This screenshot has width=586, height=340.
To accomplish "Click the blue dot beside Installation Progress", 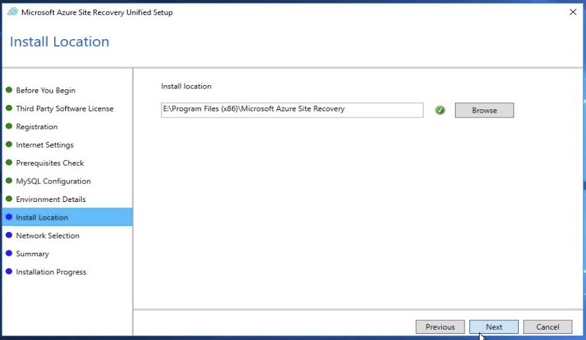I will tap(9, 271).
